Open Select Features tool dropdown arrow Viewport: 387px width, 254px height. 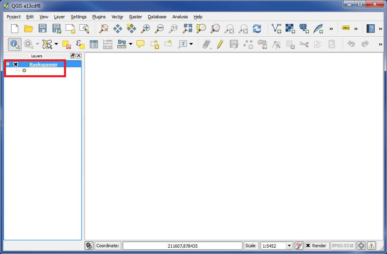pyautogui.click(x=56, y=44)
